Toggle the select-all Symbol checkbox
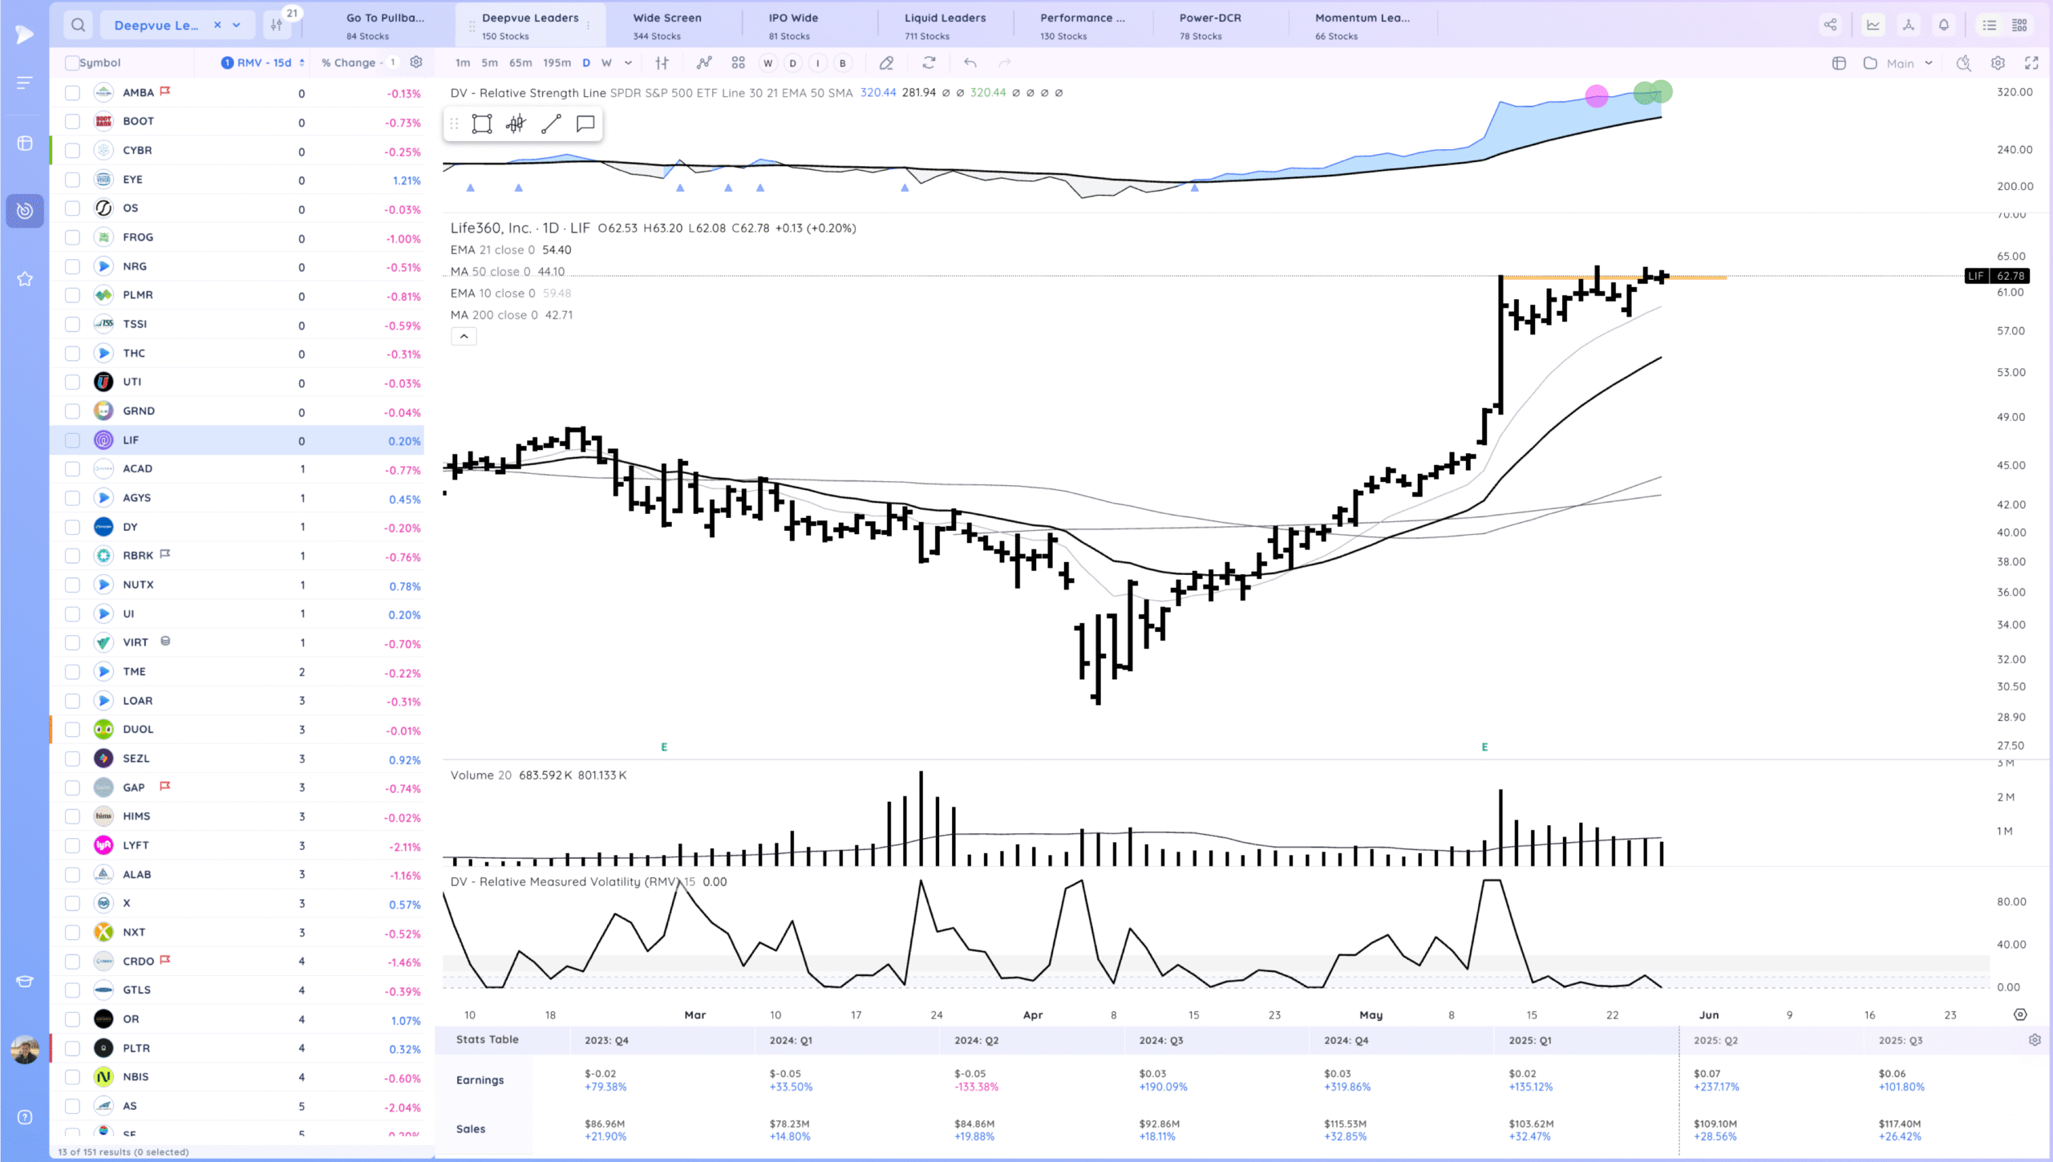 click(72, 63)
